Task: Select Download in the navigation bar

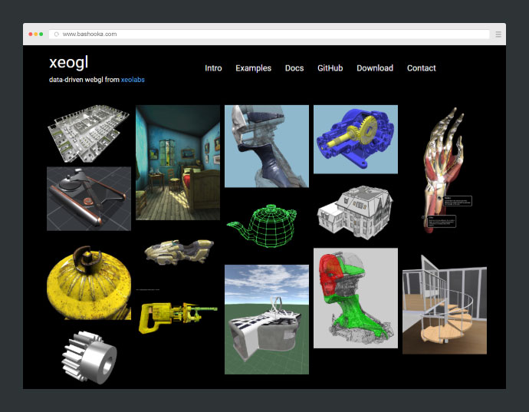Action: tap(375, 68)
